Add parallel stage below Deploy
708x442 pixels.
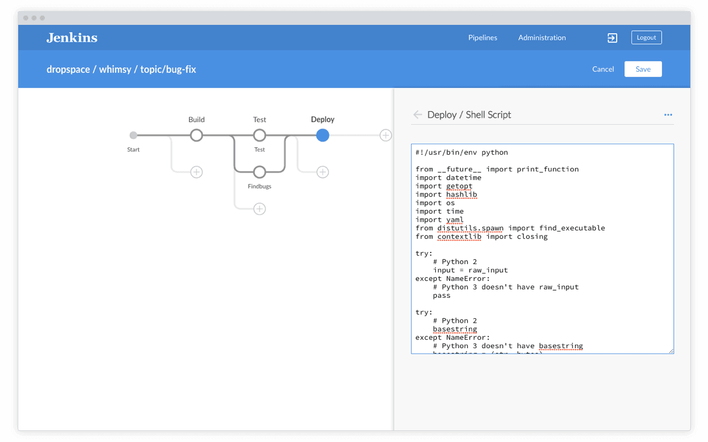pos(322,172)
